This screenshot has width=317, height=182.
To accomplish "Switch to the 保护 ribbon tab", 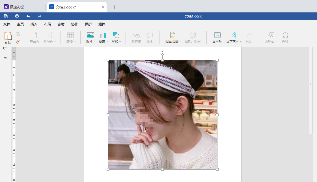I will pyautogui.click(x=88, y=24).
